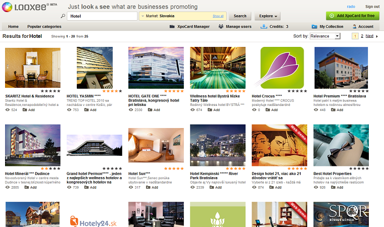384x227 pixels.
Task: Click the Account person icon
Action: pyautogui.click(x=354, y=26)
